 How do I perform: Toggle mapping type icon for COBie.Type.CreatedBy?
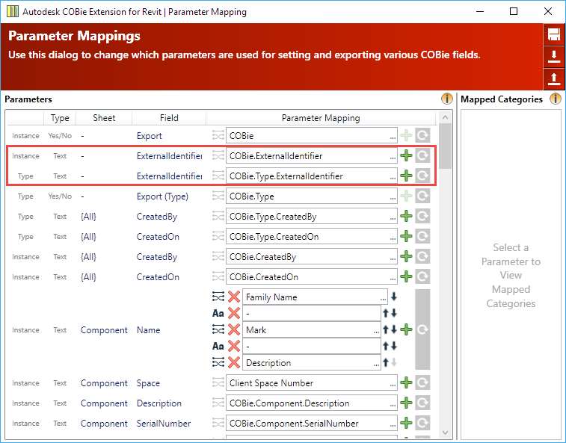click(218, 217)
